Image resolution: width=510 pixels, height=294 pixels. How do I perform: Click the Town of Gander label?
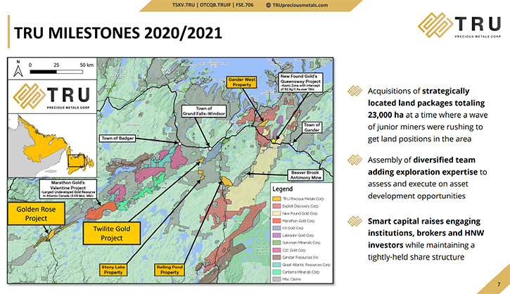pos(312,127)
